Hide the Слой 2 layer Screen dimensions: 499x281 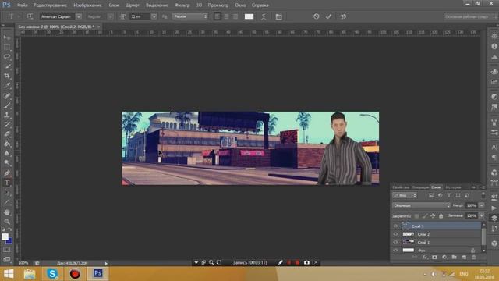(395, 234)
